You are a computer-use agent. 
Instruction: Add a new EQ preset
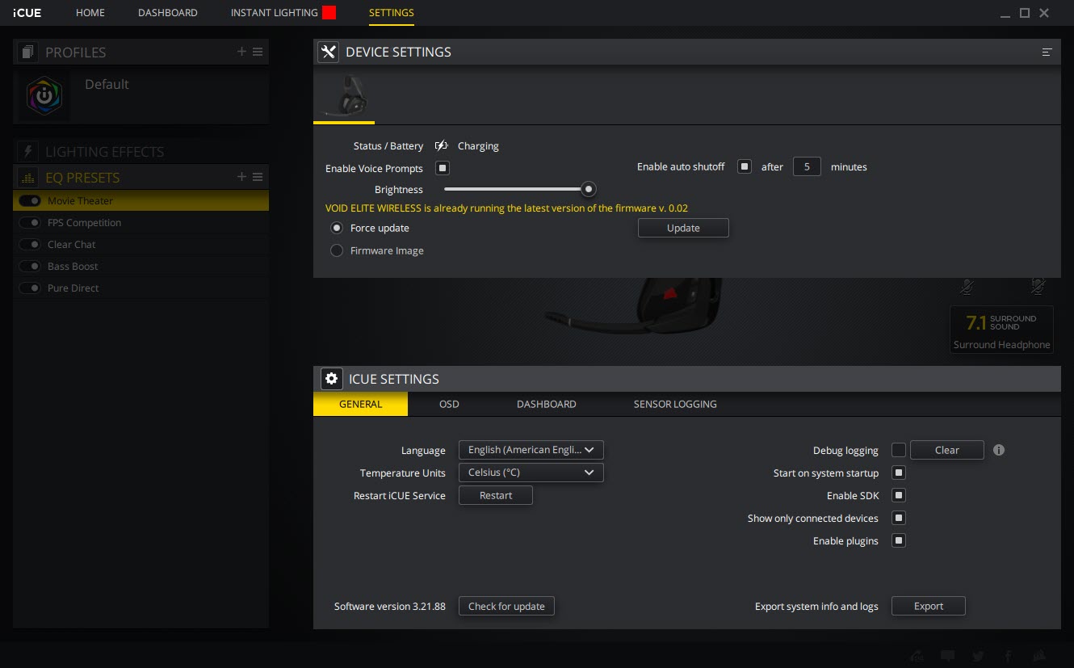(241, 177)
